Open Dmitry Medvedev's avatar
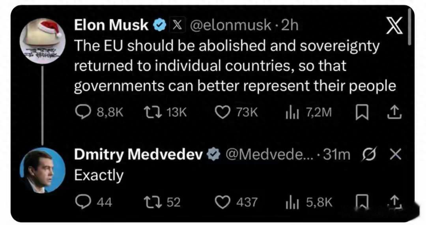This screenshot has height=225, width=426. tap(42, 170)
